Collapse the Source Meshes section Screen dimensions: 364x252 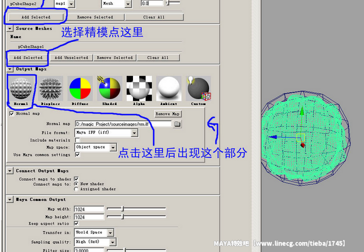(10, 29)
